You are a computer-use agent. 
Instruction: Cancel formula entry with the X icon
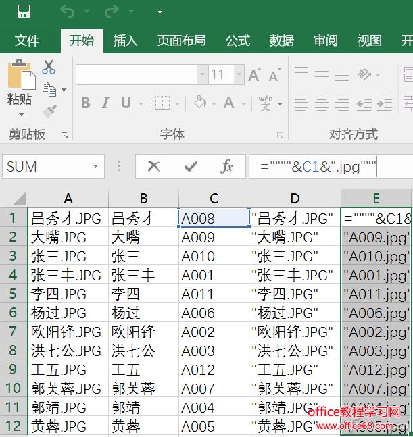point(154,166)
